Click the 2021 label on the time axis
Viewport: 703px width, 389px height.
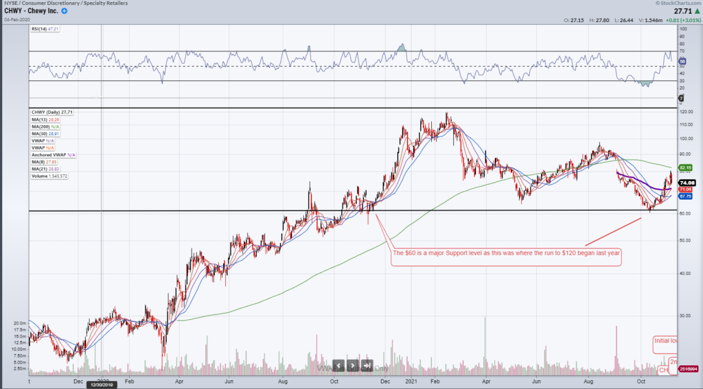[412, 381]
